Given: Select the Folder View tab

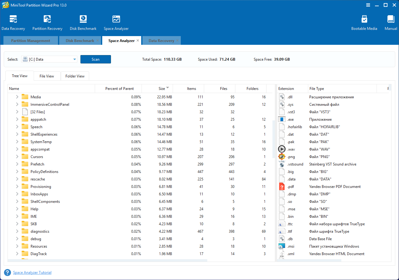Looking at the screenshot, I should [75, 76].
